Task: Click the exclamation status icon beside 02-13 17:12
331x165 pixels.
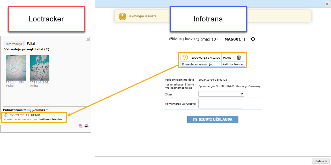Action: click(6, 115)
